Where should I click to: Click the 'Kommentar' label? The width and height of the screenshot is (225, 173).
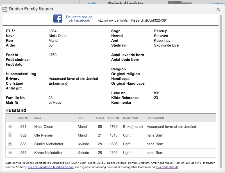(121, 103)
